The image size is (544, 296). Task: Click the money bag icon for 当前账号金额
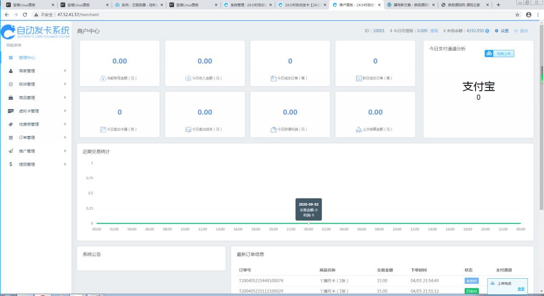tap(103, 78)
